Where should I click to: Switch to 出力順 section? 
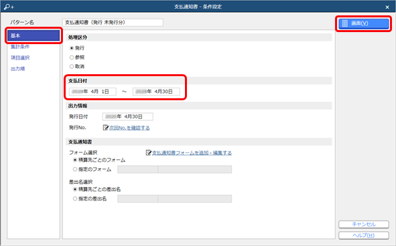(x=17, y=69)
